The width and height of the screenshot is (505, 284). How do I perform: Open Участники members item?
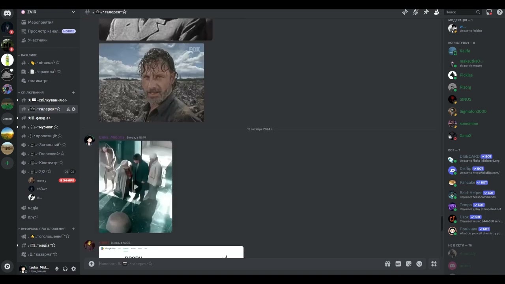point(48,40)
